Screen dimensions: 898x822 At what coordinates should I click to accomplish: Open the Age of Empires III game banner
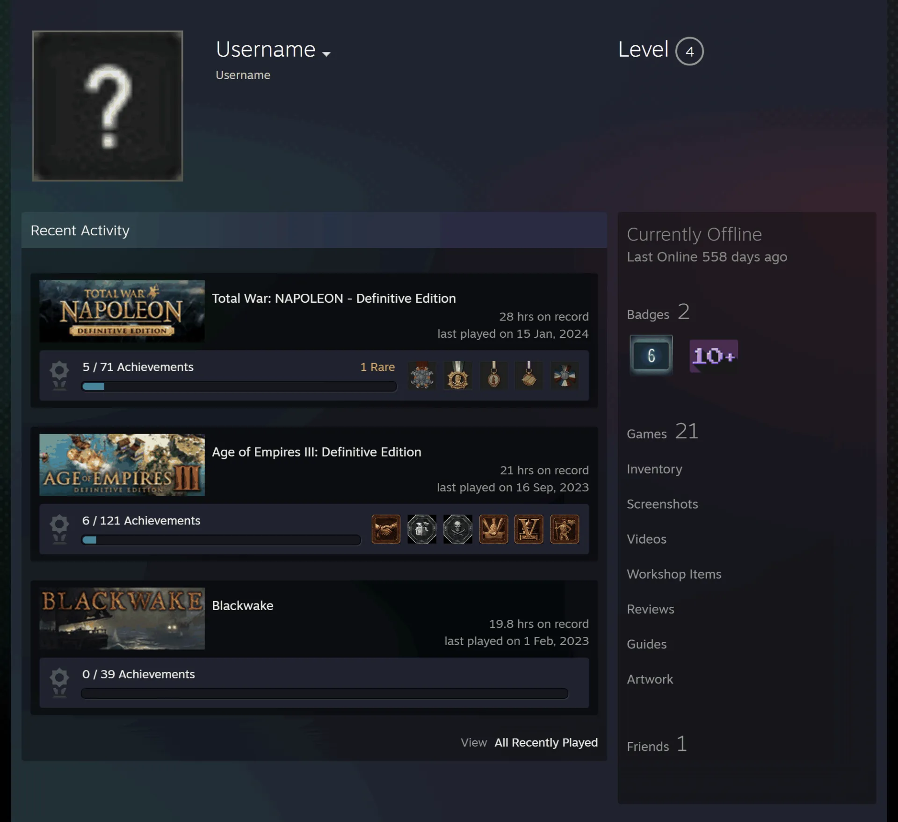tap(122, 465)
